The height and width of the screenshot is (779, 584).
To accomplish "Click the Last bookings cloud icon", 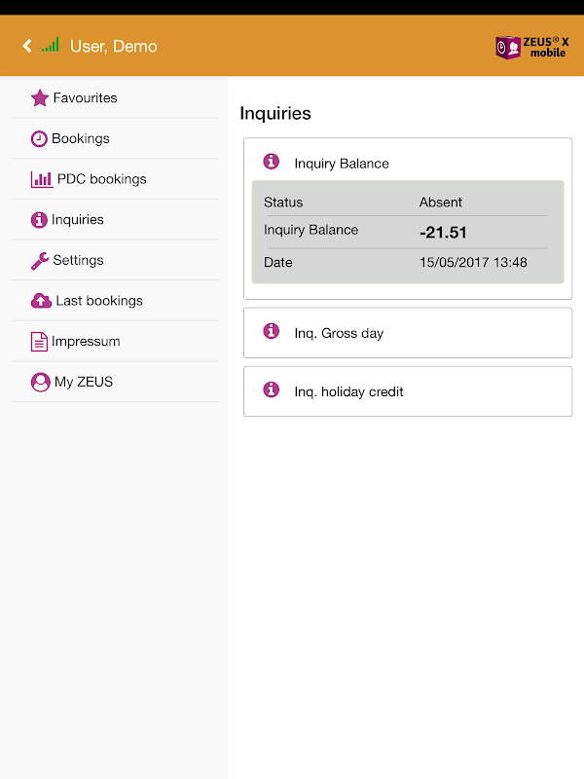I will coord(41,301).
